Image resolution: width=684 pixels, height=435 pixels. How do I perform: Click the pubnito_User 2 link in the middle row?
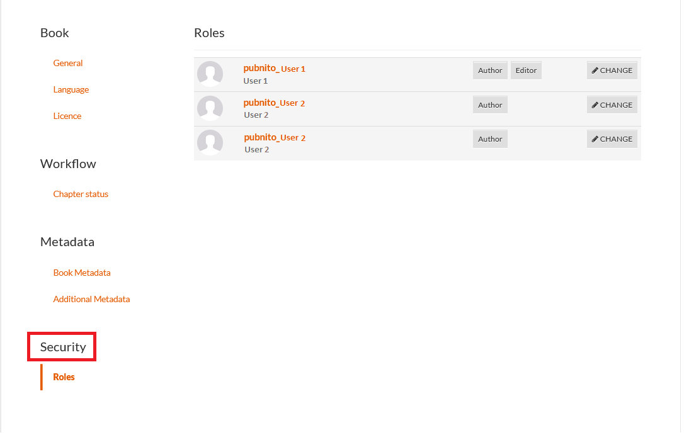coord(274,103)
